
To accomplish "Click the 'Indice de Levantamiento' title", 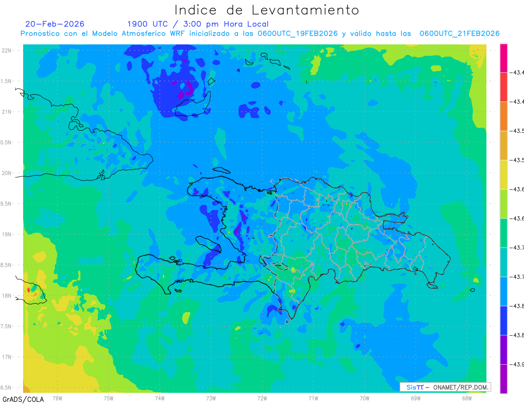I will click(x=267, y=10).
